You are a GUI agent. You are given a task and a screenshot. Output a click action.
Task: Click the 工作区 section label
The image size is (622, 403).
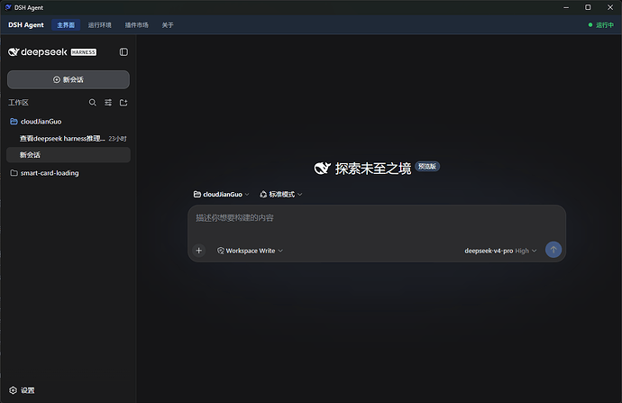pyautogui.click(x=18, y=103)
